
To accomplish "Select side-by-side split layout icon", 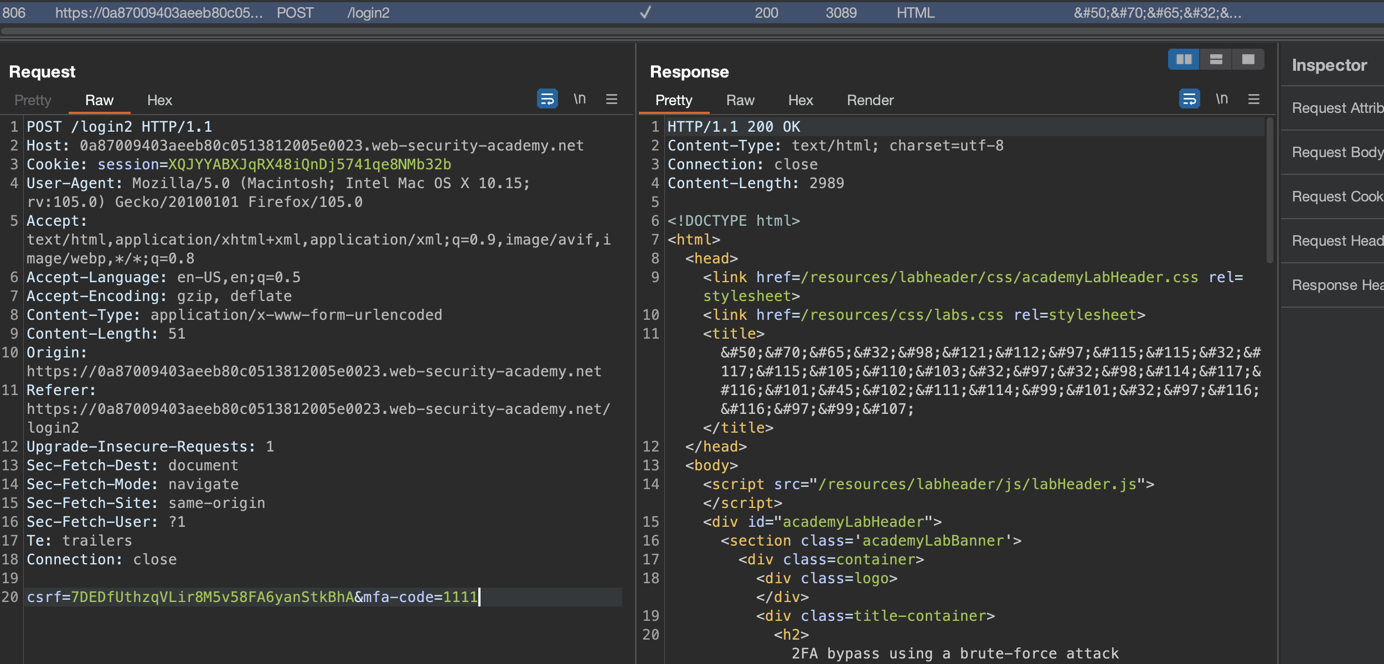I will click(1184, 59).
